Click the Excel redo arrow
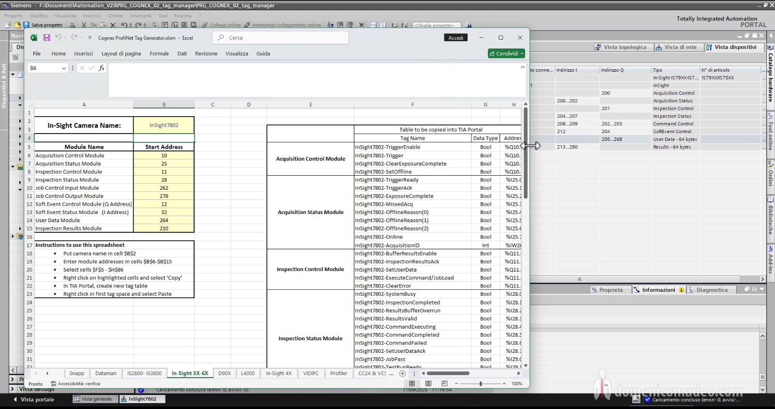Image resolution: width=775 pixels, height=409 pixels. (x=74, y=38)
